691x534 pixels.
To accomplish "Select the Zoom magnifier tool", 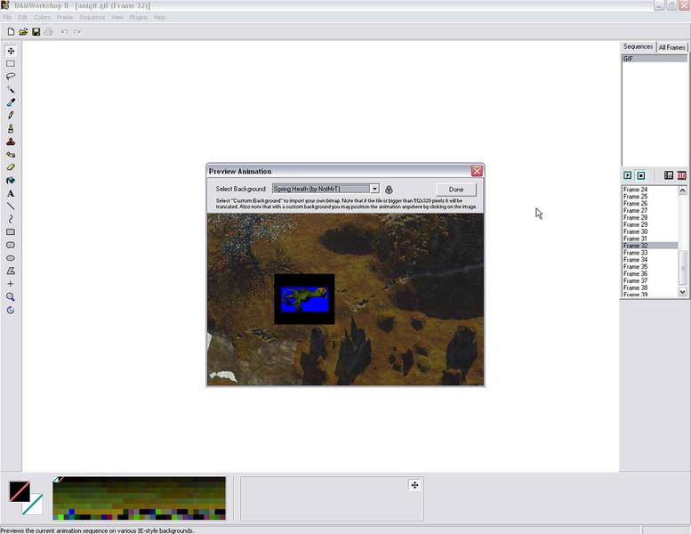I will point(11,296).
